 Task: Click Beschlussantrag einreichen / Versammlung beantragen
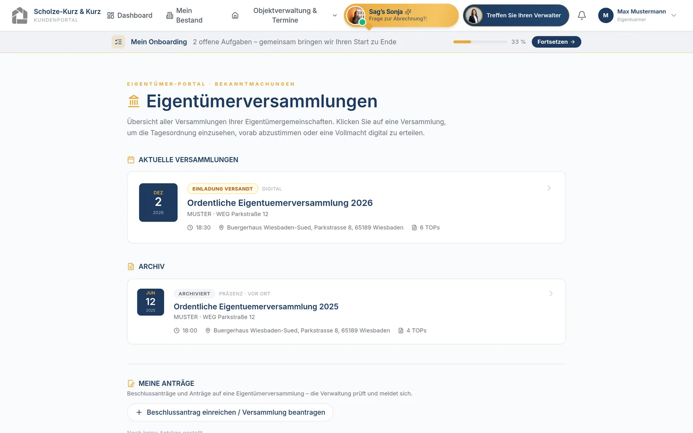coord(230,412)
